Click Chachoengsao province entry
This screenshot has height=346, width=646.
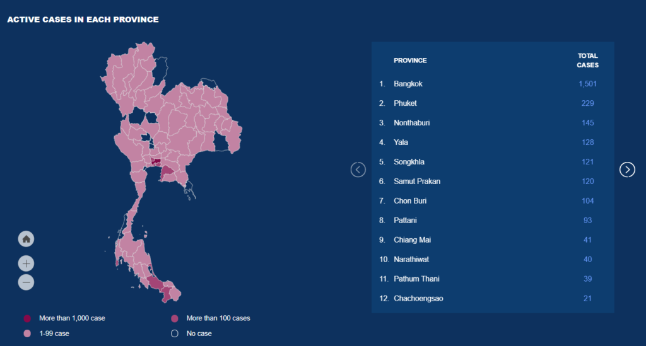492,298
